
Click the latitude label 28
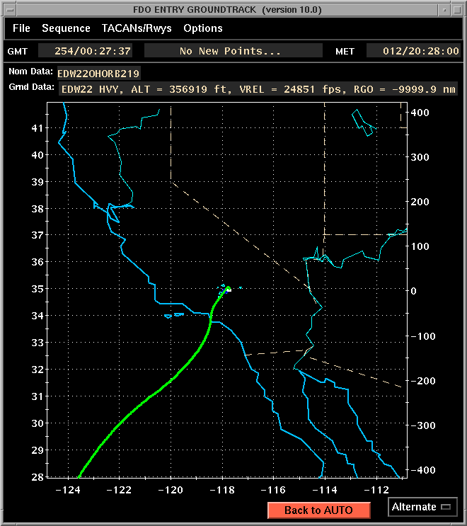point(38,476)
